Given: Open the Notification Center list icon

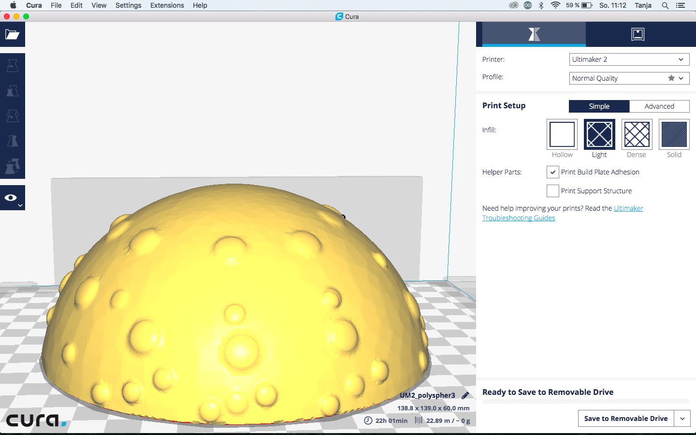Looking at the screenshot, I should (681, 5).
